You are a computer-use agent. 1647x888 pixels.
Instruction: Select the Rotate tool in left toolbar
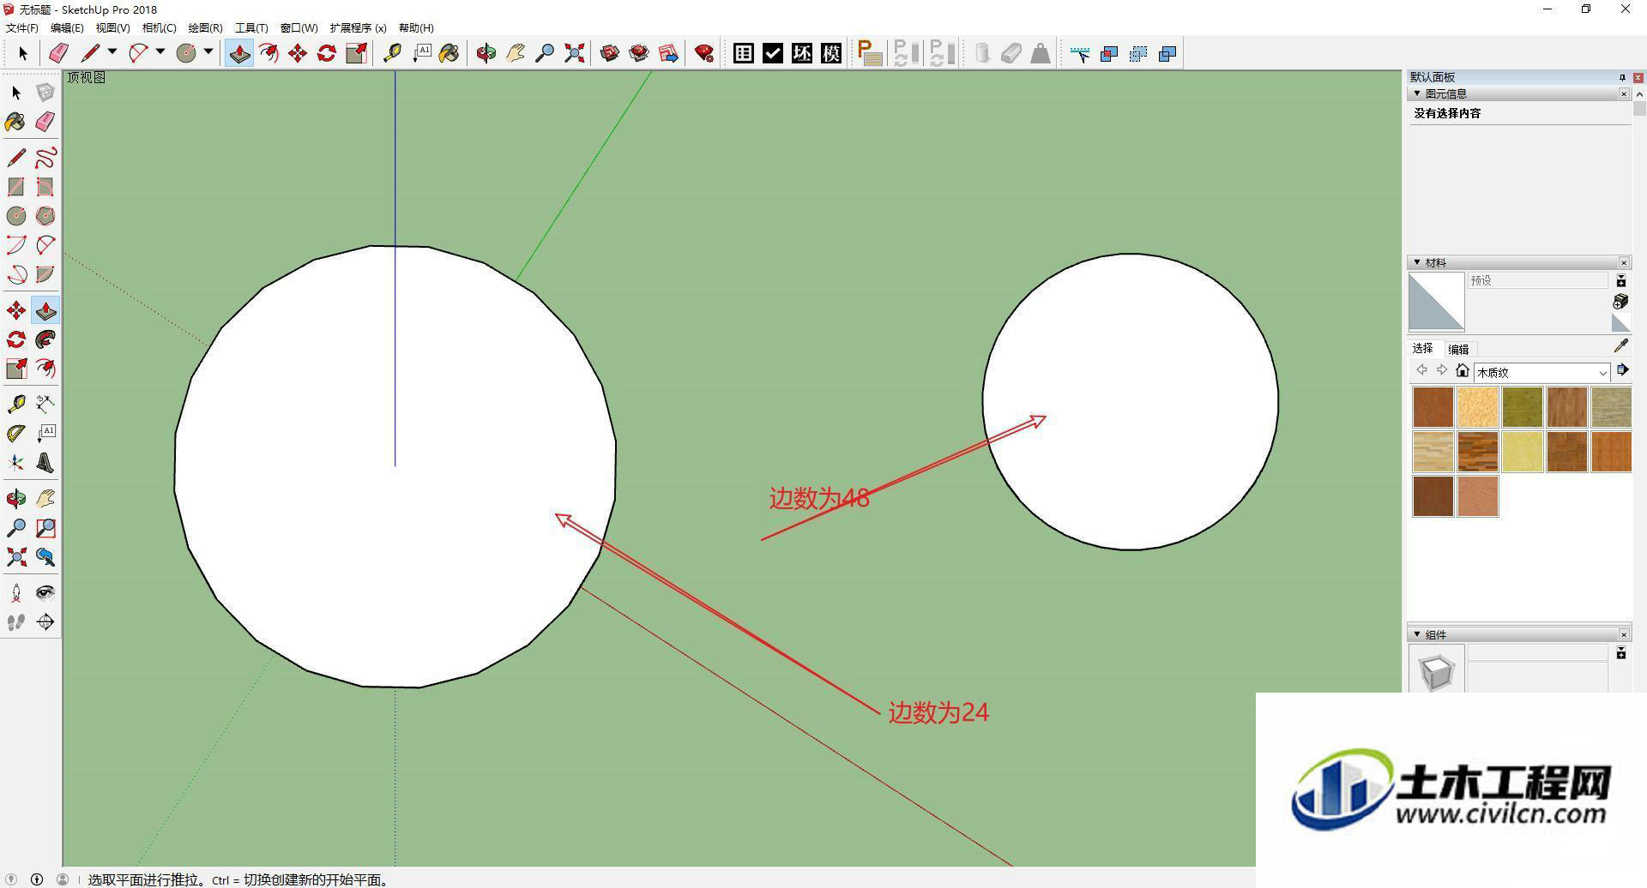click(x=15, y=339)
